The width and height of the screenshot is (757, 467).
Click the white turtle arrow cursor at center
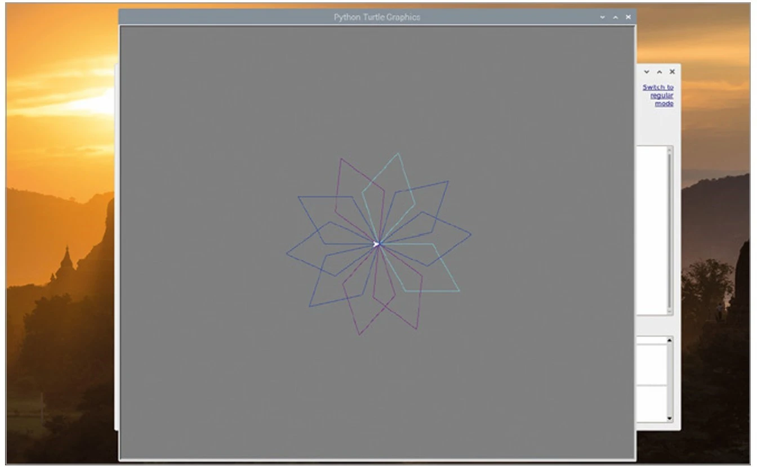(377, 244)
